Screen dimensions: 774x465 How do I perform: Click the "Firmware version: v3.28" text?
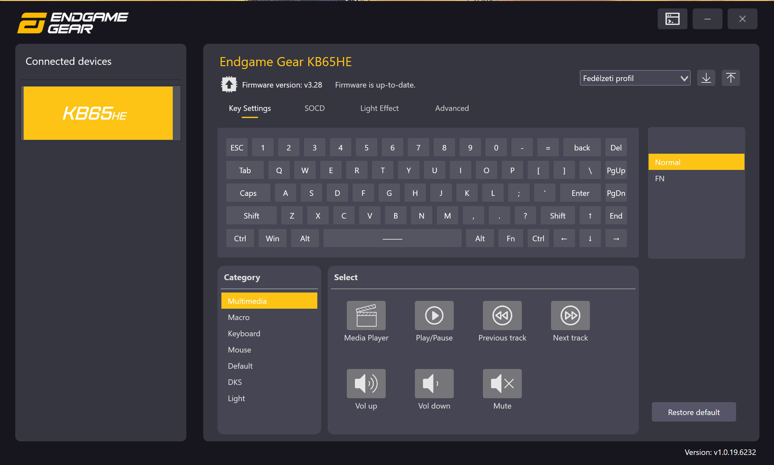pos(282,85)
